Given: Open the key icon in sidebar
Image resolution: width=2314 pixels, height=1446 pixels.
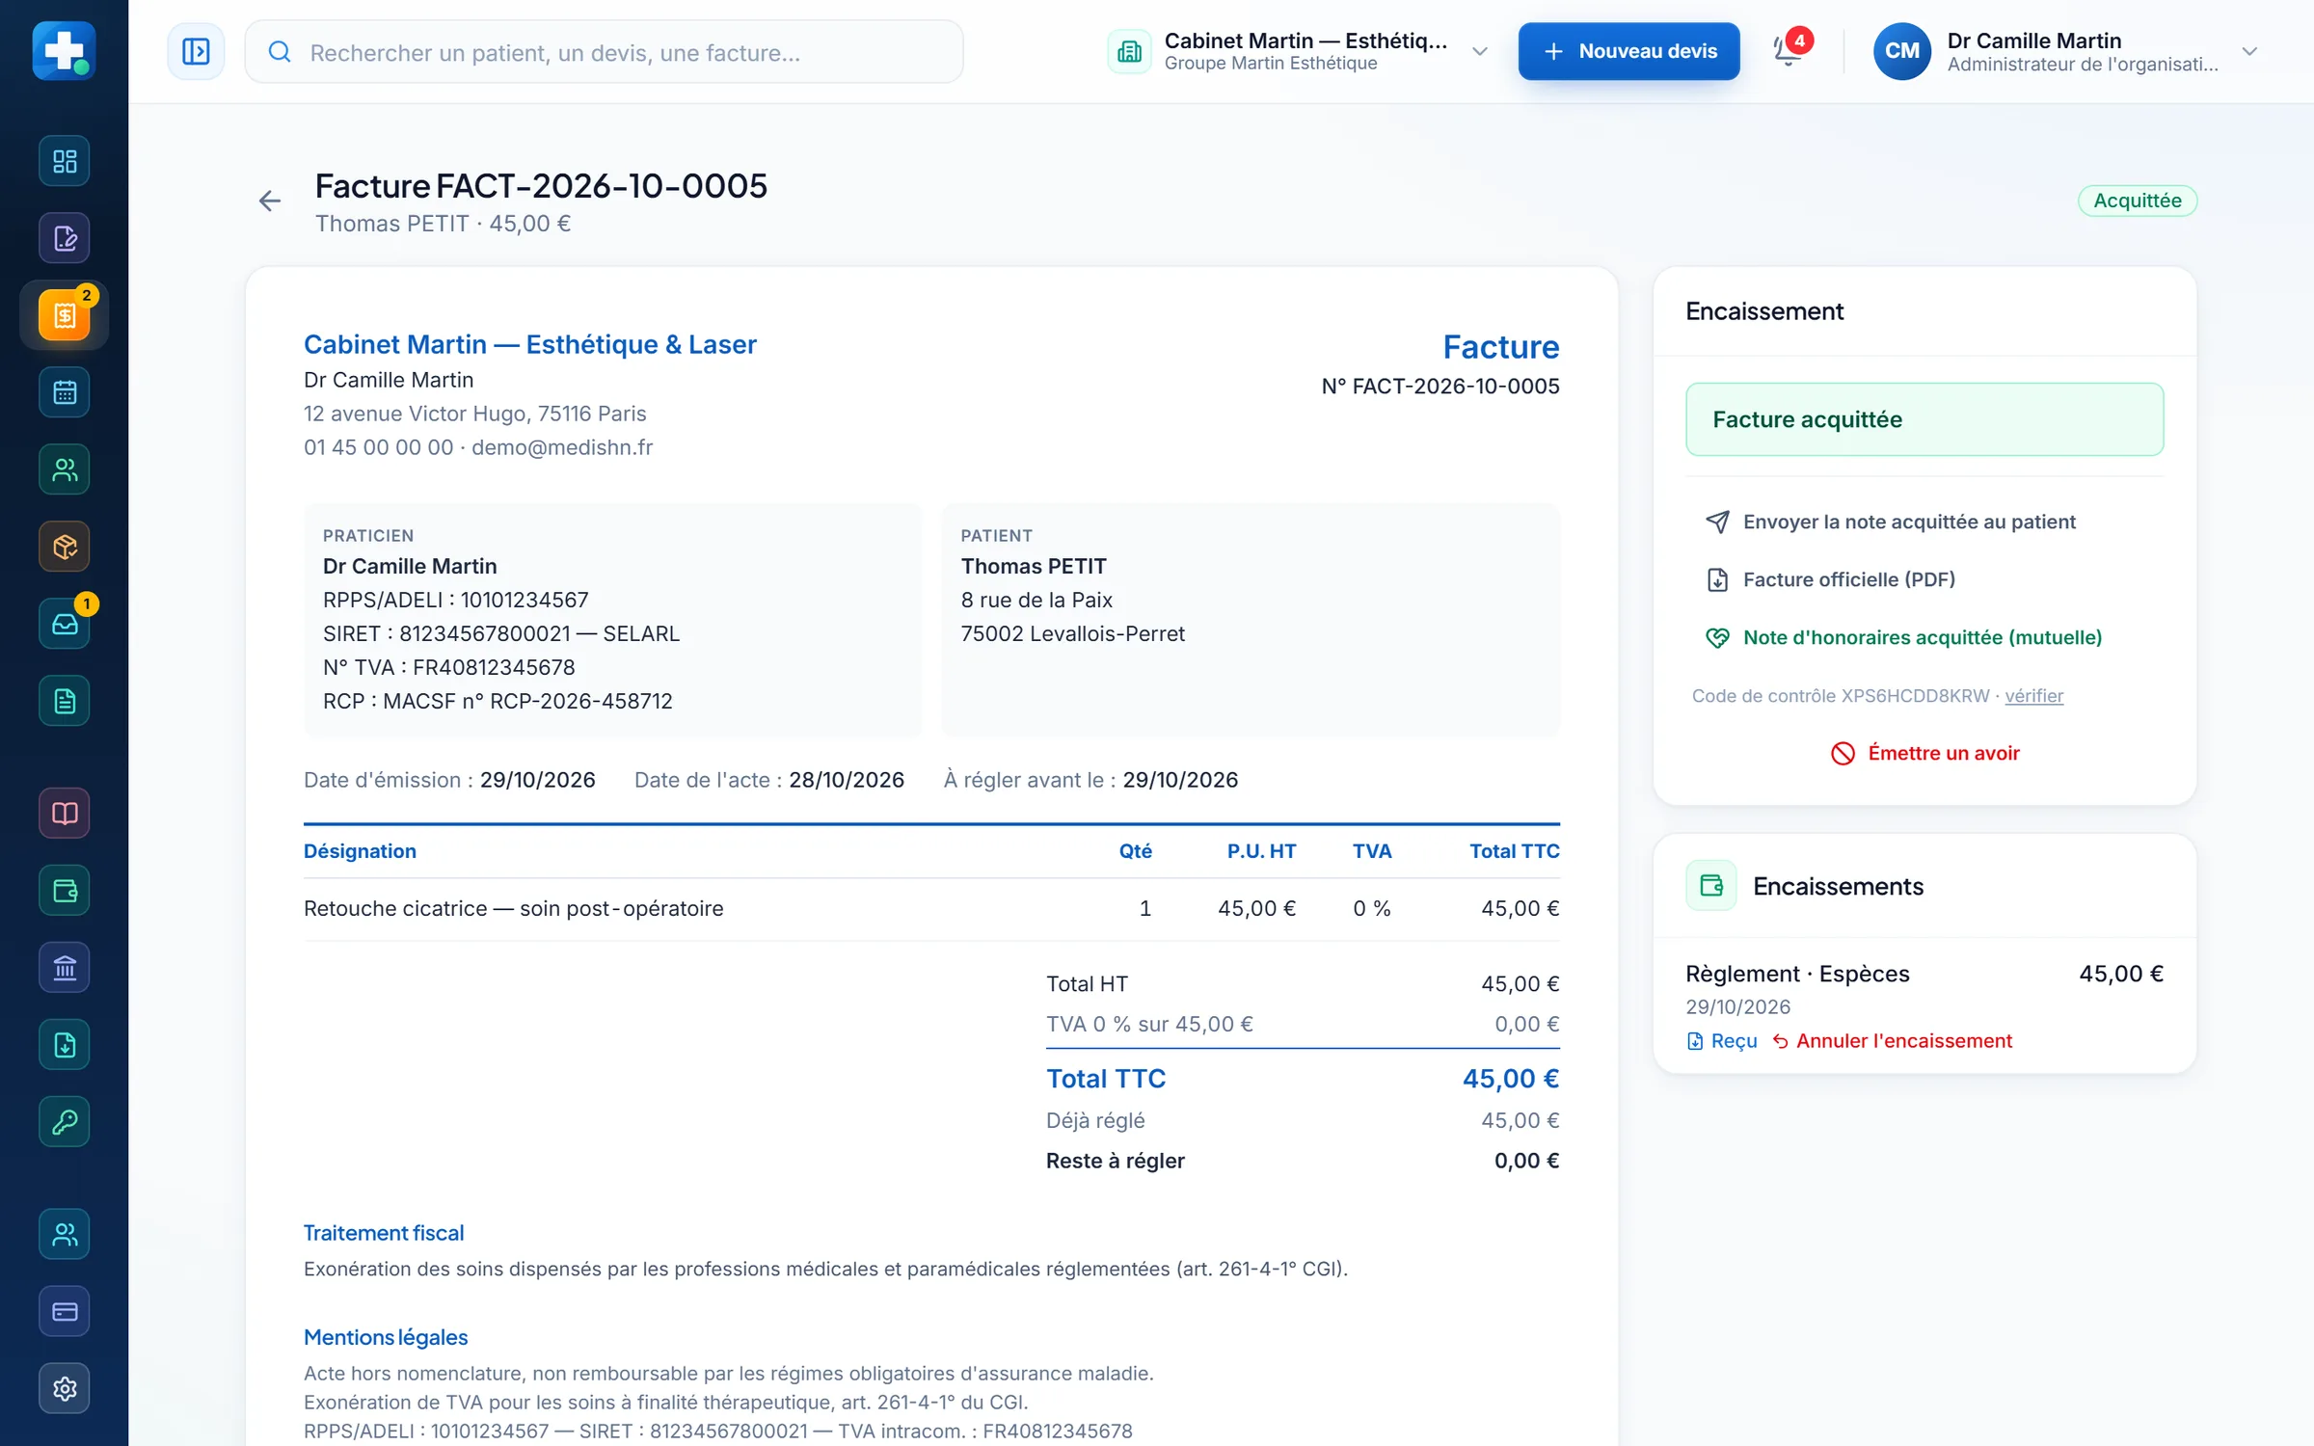Looking at the screenshot, I should pos(65,1121).
